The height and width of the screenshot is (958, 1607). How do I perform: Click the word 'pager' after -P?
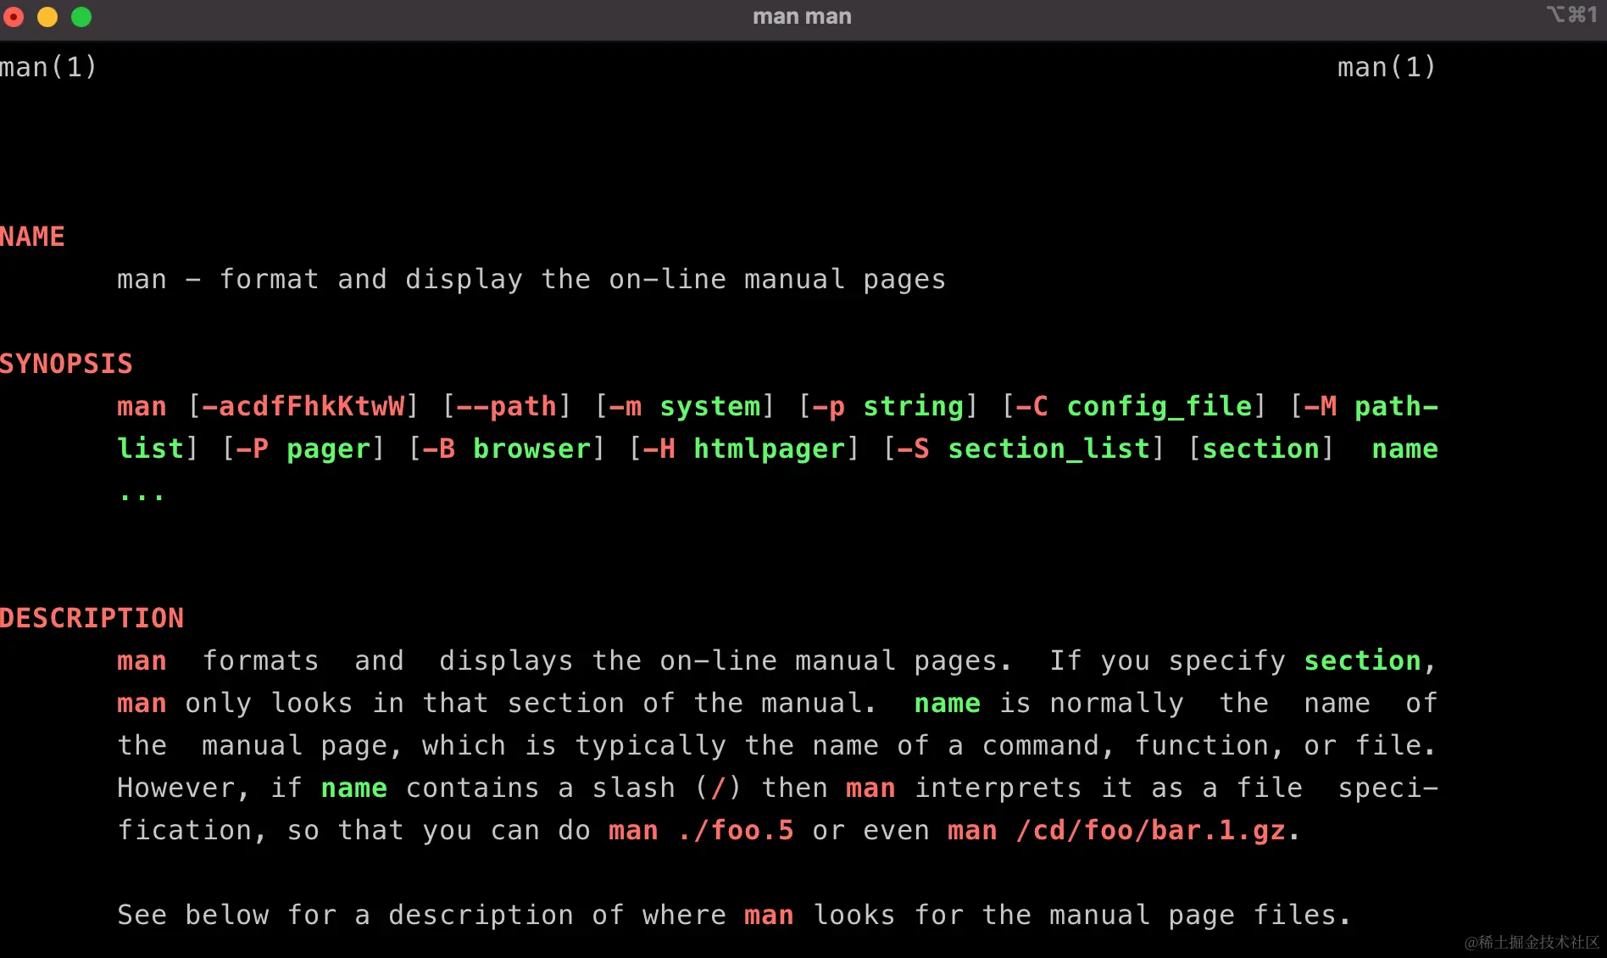[329, 449]
